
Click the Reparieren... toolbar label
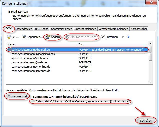click(35, 37)
